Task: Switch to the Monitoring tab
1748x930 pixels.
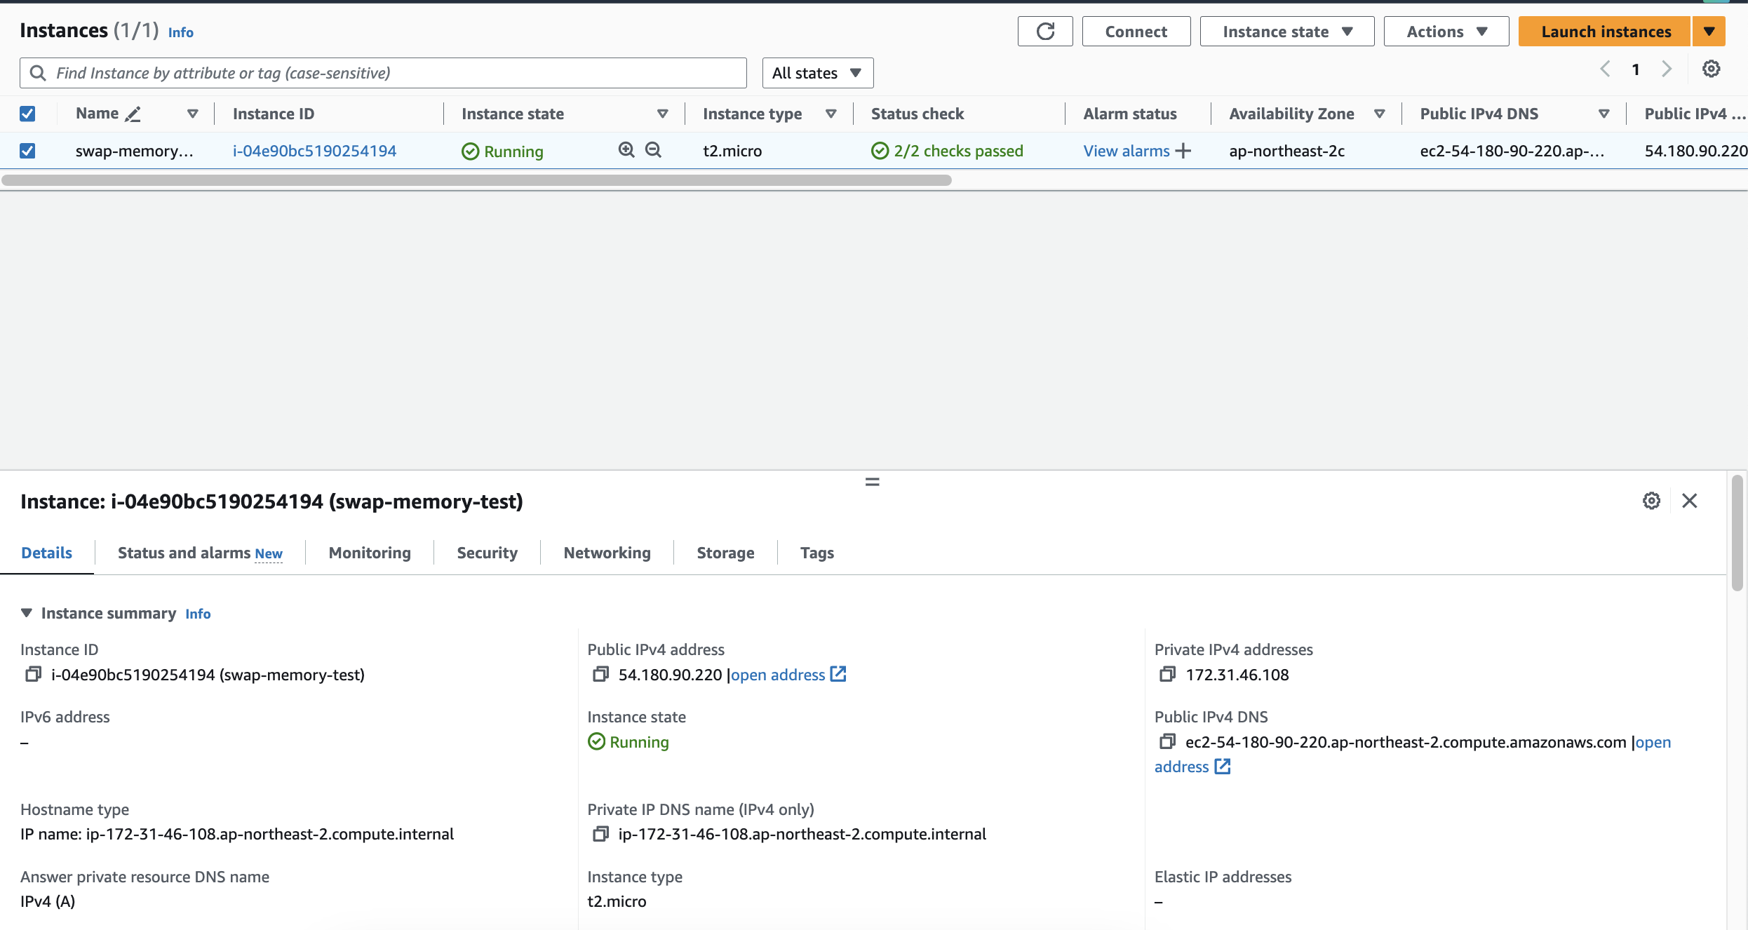Action: tap(370, 553)
